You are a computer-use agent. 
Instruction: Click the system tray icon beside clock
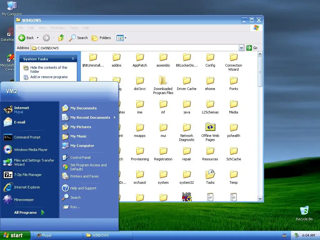pyautogui.click(x=297, y=235)
